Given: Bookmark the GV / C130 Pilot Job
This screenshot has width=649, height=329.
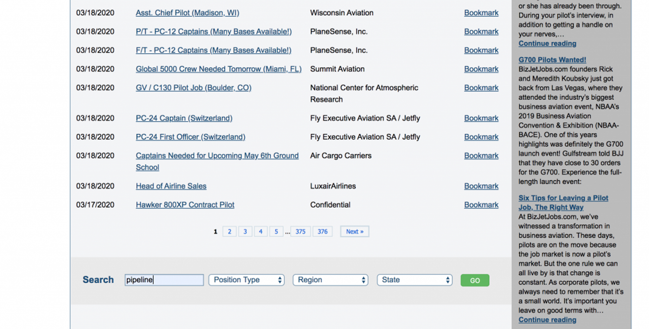Looking at the screenshot, I should (x=481, y=87).
